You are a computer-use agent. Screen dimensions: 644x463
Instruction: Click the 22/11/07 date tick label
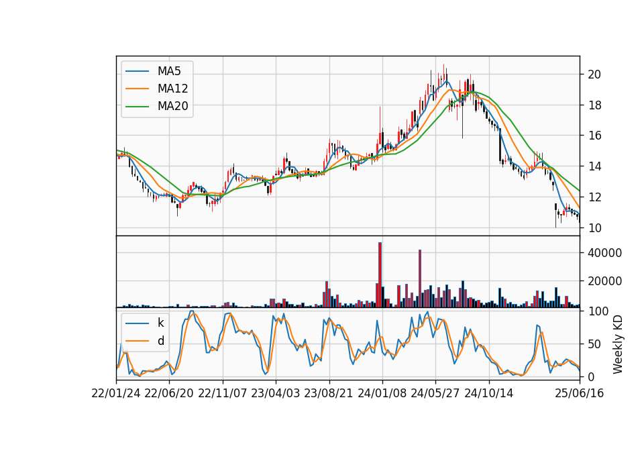click(223, 393)
